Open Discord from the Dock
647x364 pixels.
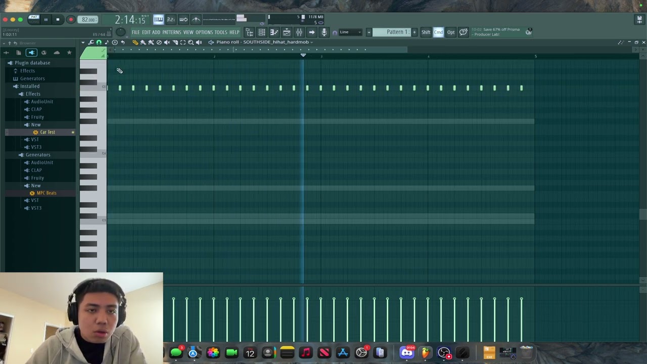[407, 352]
